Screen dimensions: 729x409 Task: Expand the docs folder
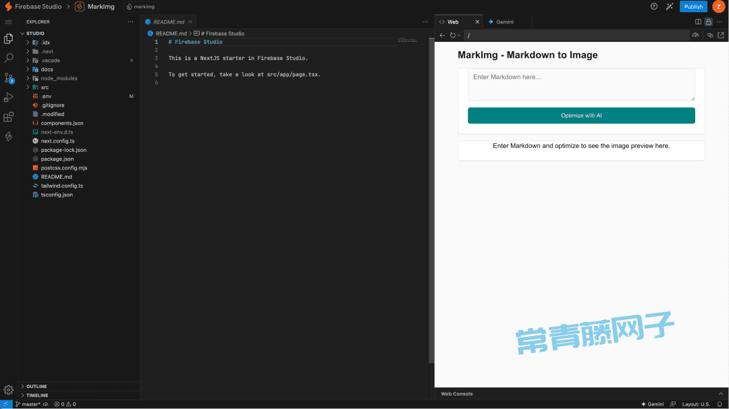click(28, 70)
